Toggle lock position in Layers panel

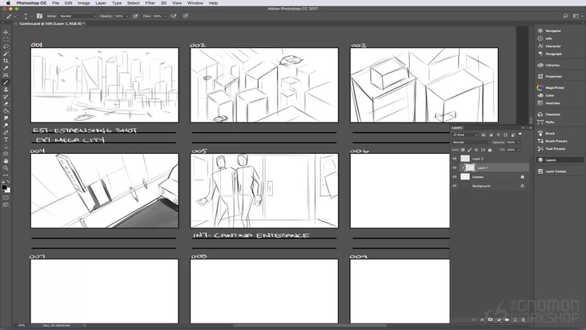(x=476, y=150)
